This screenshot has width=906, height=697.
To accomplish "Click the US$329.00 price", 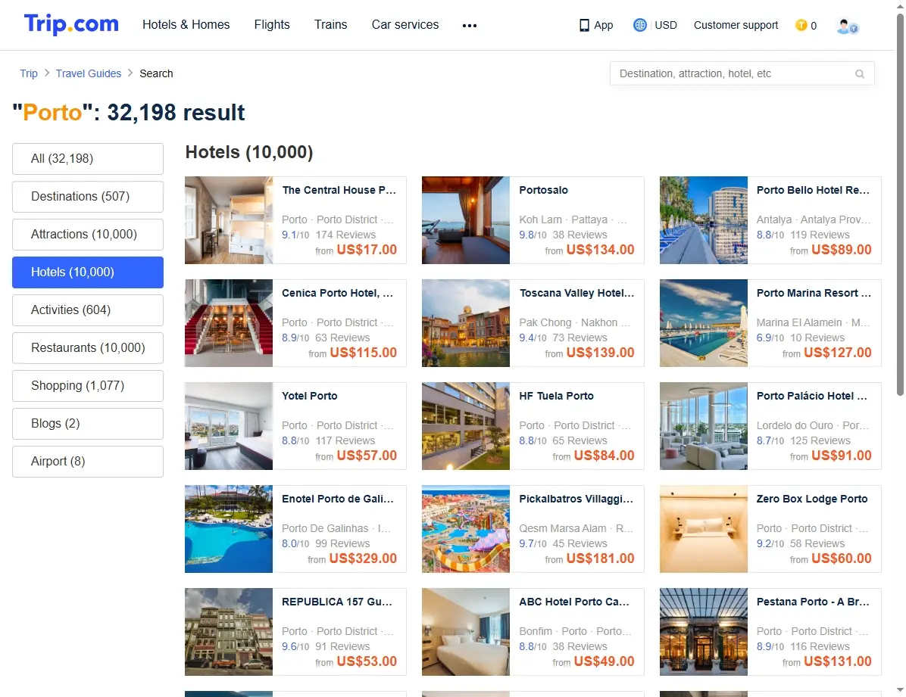I will (363, 559).
